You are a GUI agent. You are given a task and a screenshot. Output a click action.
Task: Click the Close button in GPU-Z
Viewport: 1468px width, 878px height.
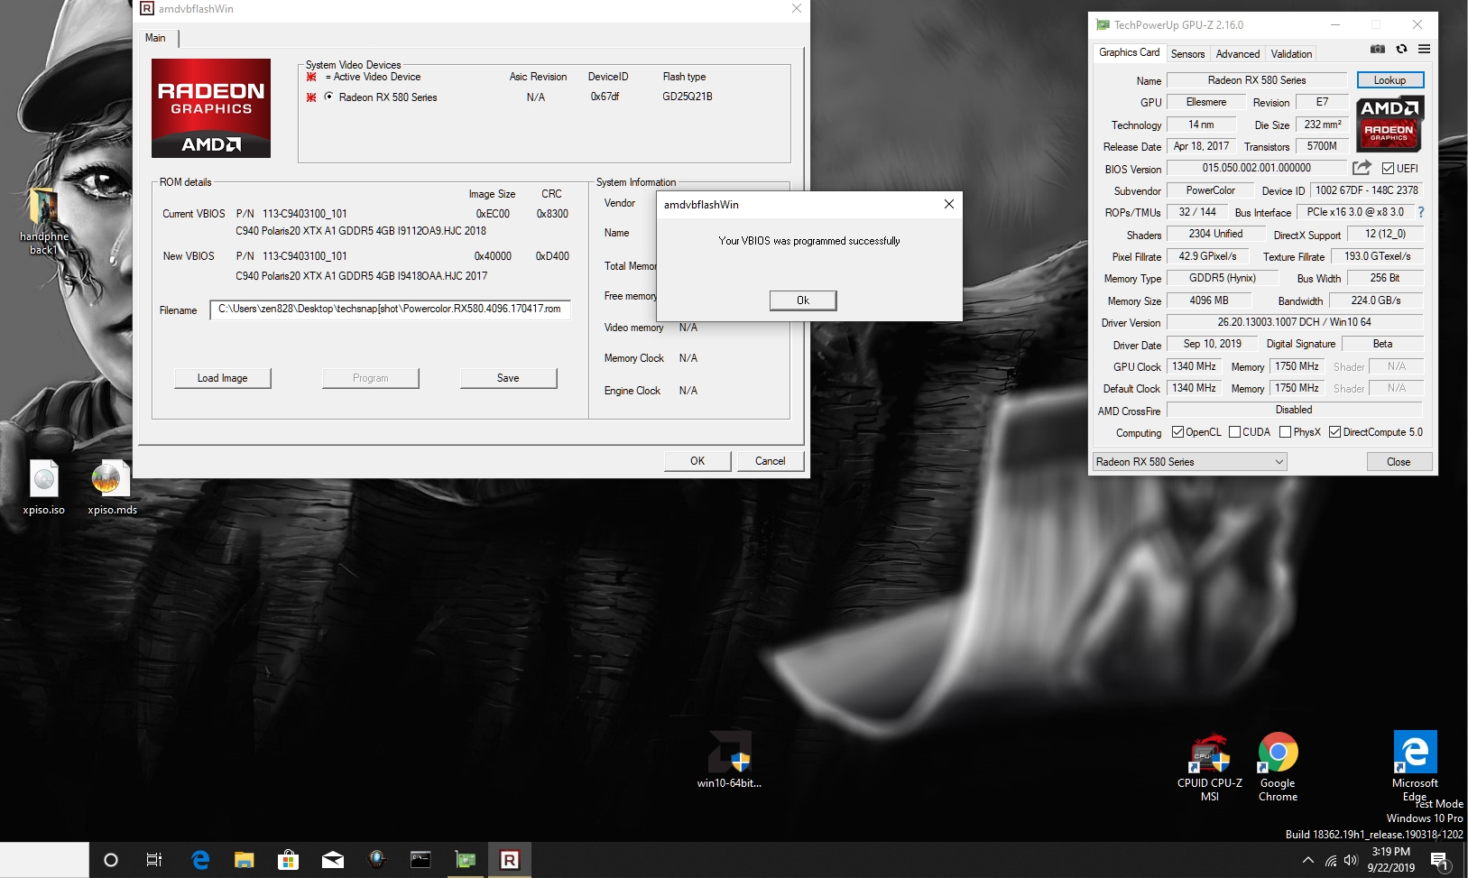(1399, 462)
